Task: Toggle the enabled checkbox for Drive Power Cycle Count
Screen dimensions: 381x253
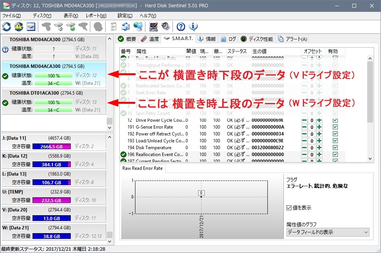Action: [335, 120]
